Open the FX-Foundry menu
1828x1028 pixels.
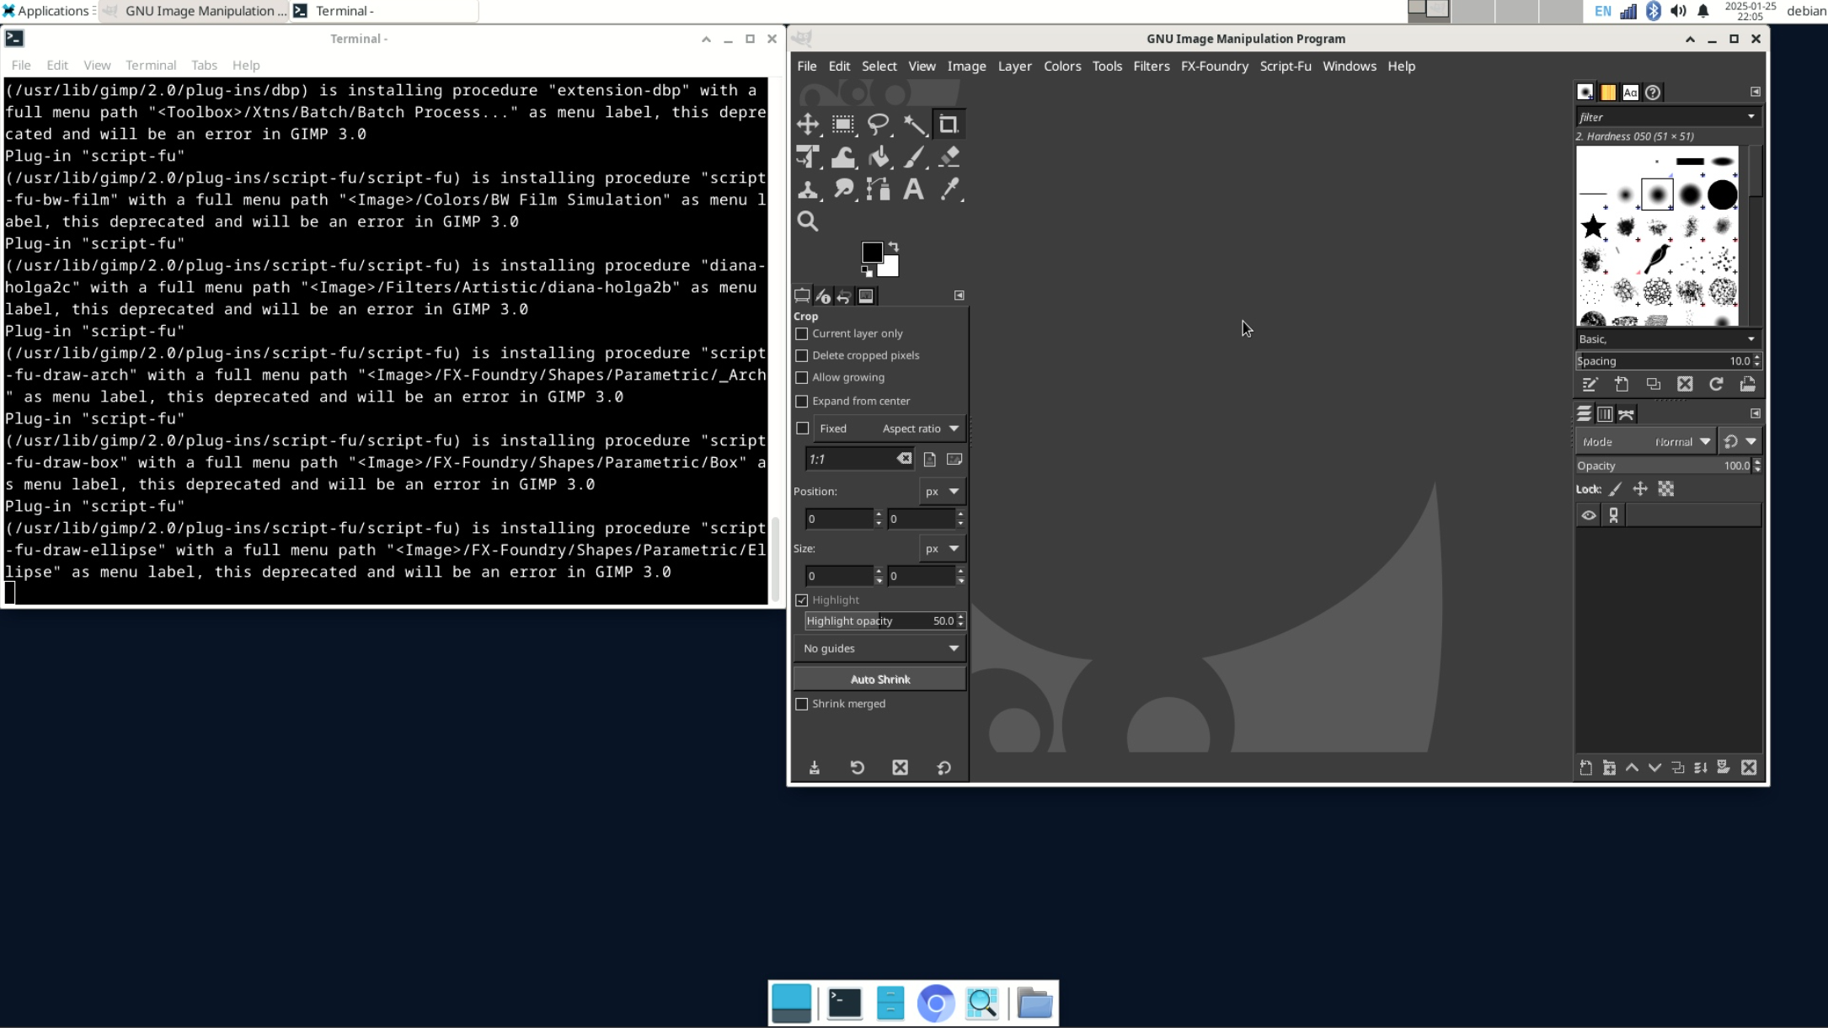tap(1215, 66)
